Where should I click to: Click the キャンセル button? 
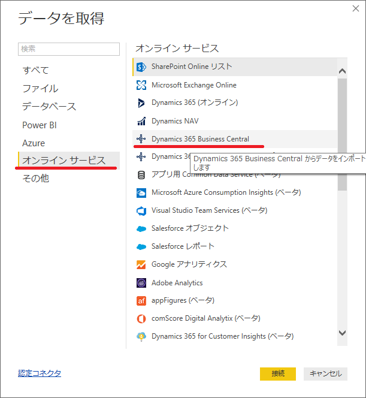click(325, 373)
